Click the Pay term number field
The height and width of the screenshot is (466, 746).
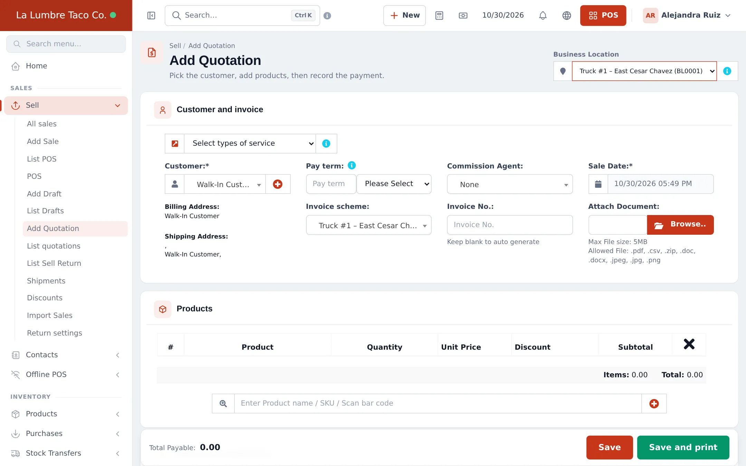(331, 184)
